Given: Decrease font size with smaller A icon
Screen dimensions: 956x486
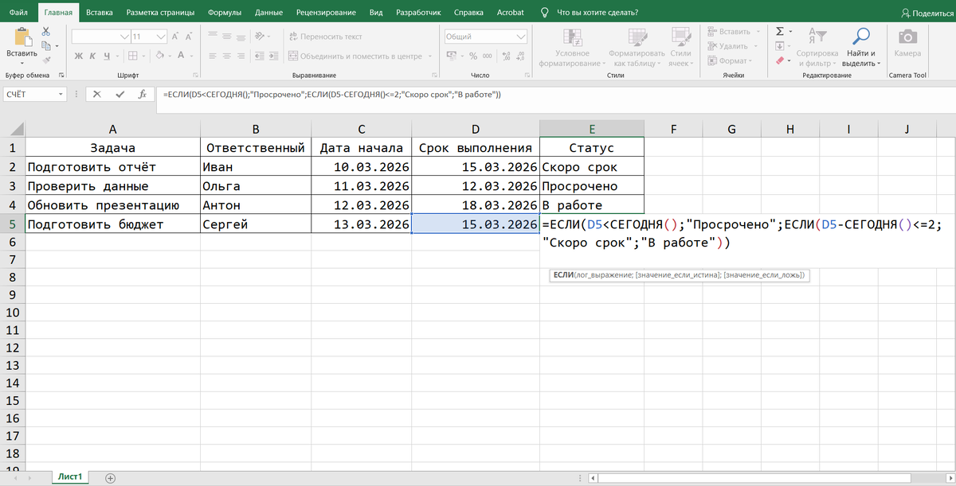Looking at the screenshot, I should [189, 37].
